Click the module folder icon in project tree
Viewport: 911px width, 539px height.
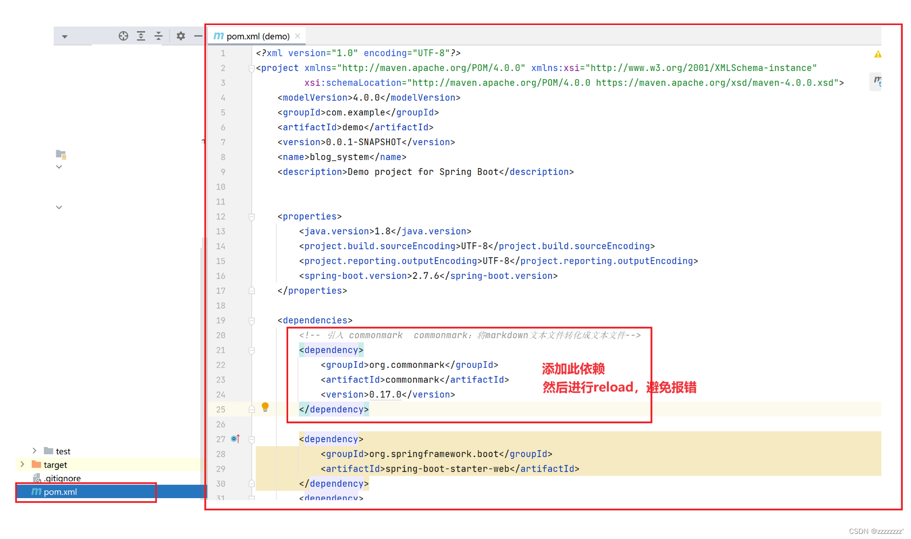pos(61,154)
